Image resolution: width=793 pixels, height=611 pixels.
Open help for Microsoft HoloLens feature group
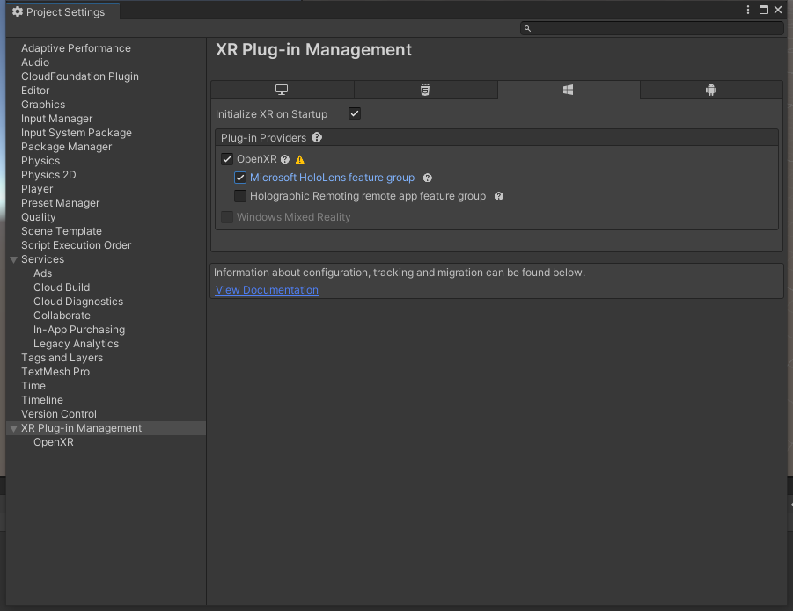click(x=428, y=178)
